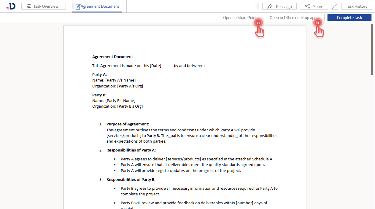375x209 pixels.
Task: Click the bullet about quality standards
Action: pos(193,165)
